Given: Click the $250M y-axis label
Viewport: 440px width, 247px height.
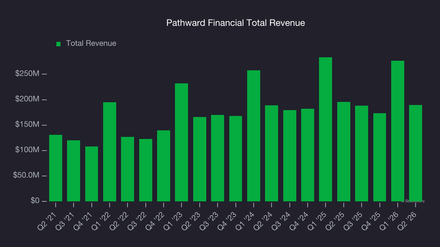Looking at the screenshot, I should pos(27,74).
